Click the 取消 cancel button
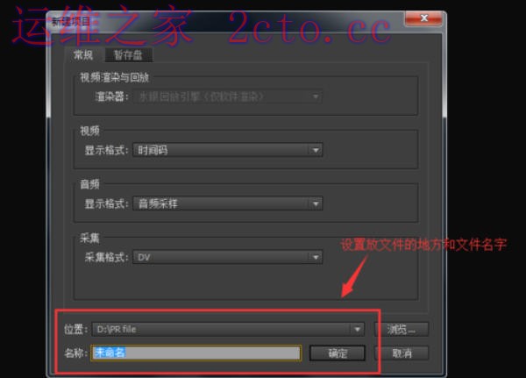526x378 pixels. [402, 353]
